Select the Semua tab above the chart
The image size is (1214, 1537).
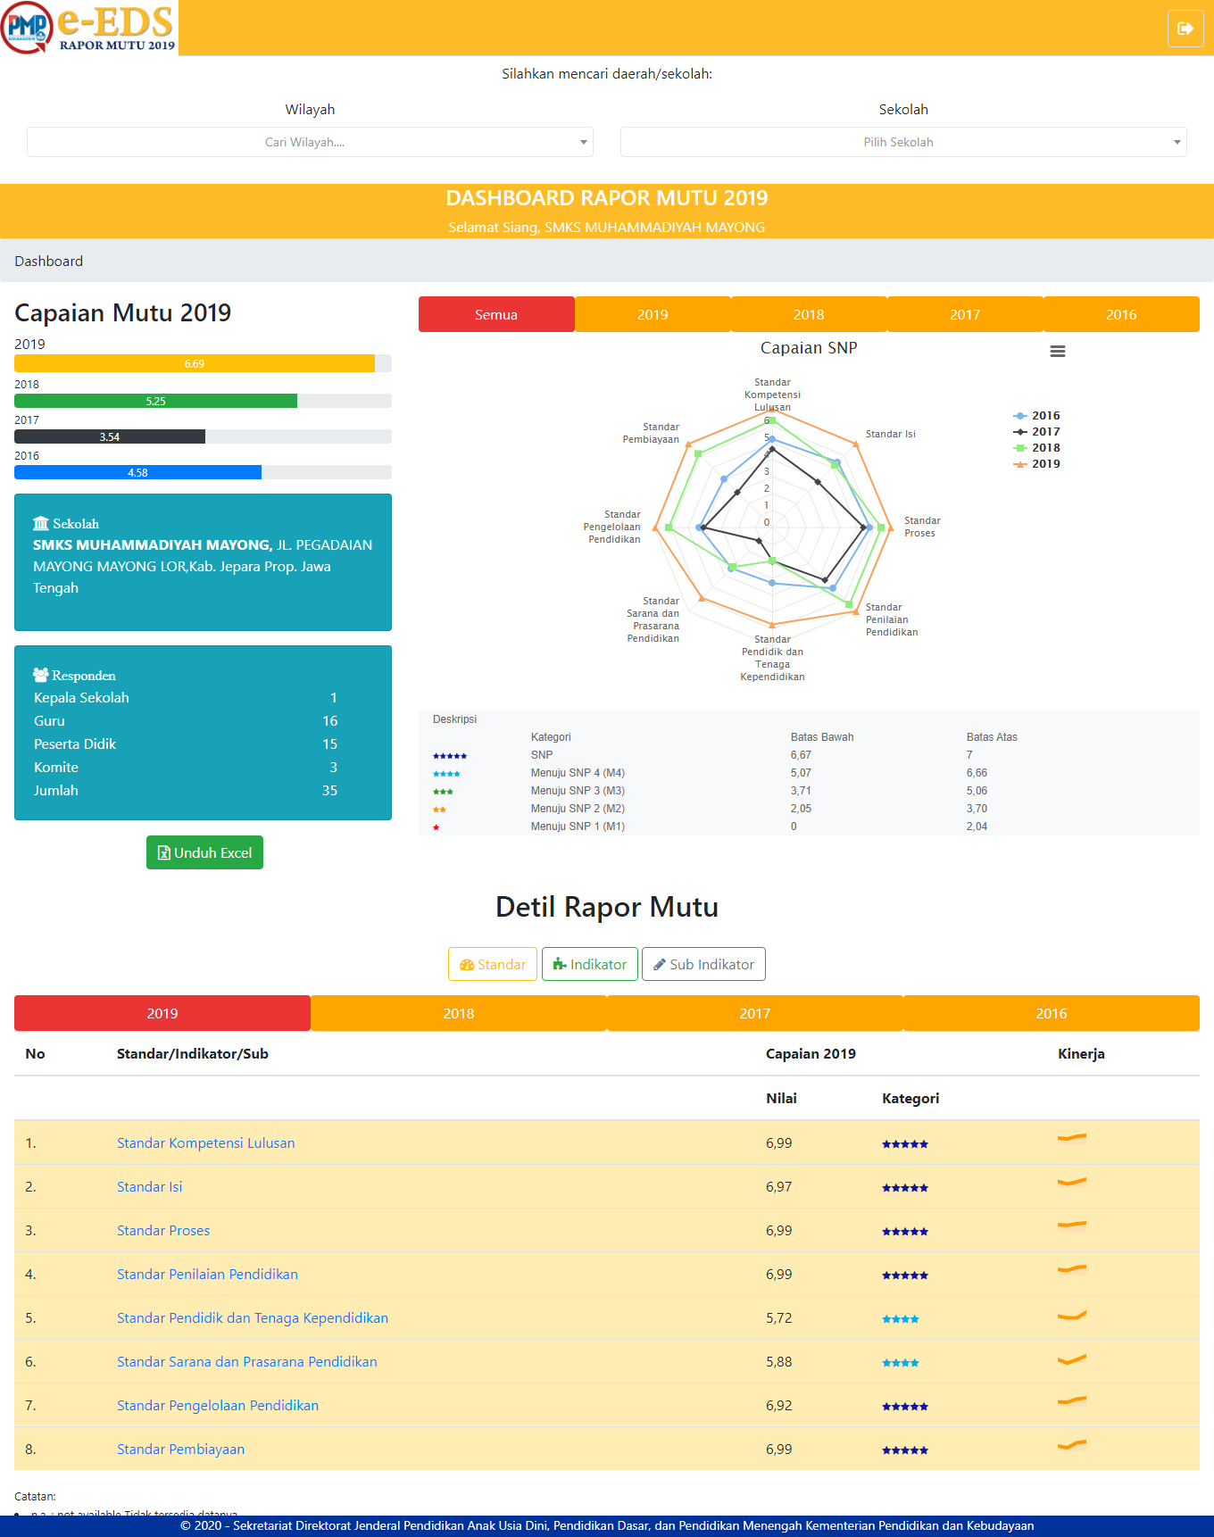point(496,314)
